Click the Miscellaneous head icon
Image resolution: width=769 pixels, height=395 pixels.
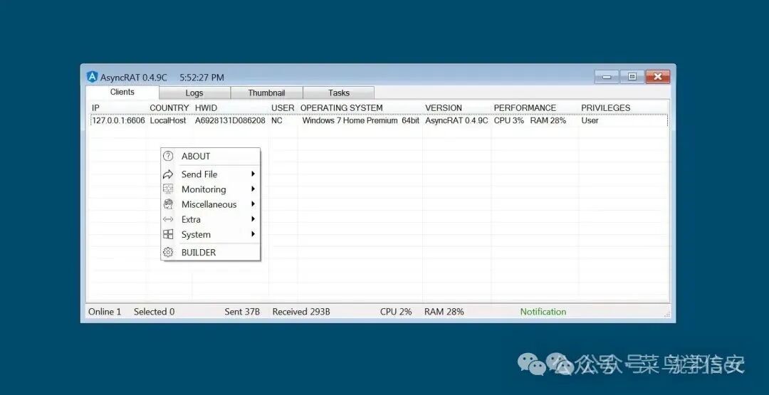tap(168, 204)
